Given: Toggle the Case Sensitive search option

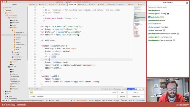Looking at the screenshot, I should [133, 89].
